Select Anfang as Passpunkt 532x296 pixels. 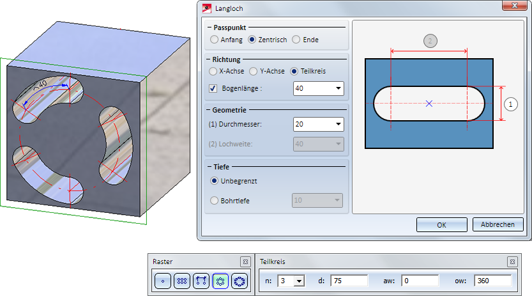point(214,40)
